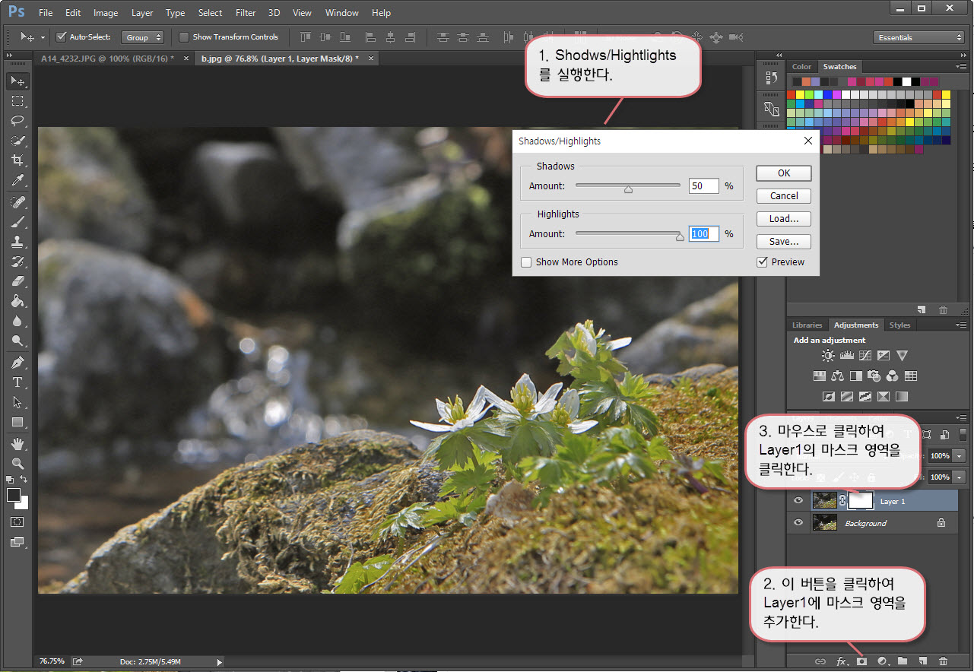
Task: Select the Brush tool
Action: coord(17,222)
